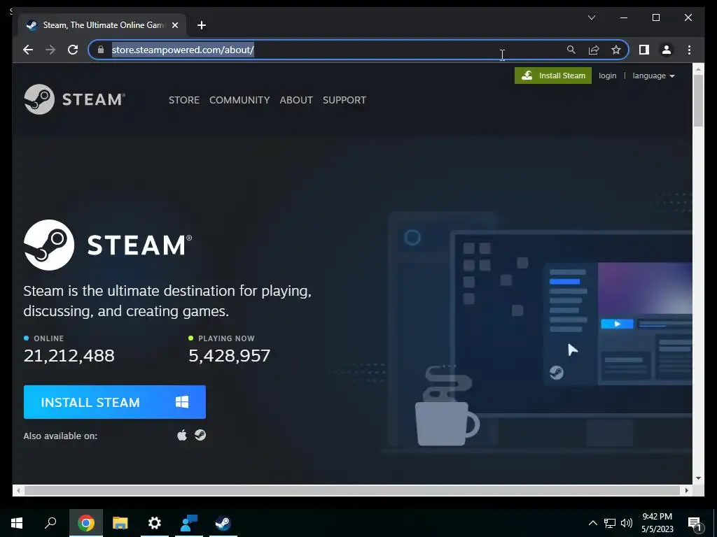Image resolution: width=717 pixels, height=537 pixels.
Task: Open the clock showing 9:42 PM
Action: [x=657, y=523]
